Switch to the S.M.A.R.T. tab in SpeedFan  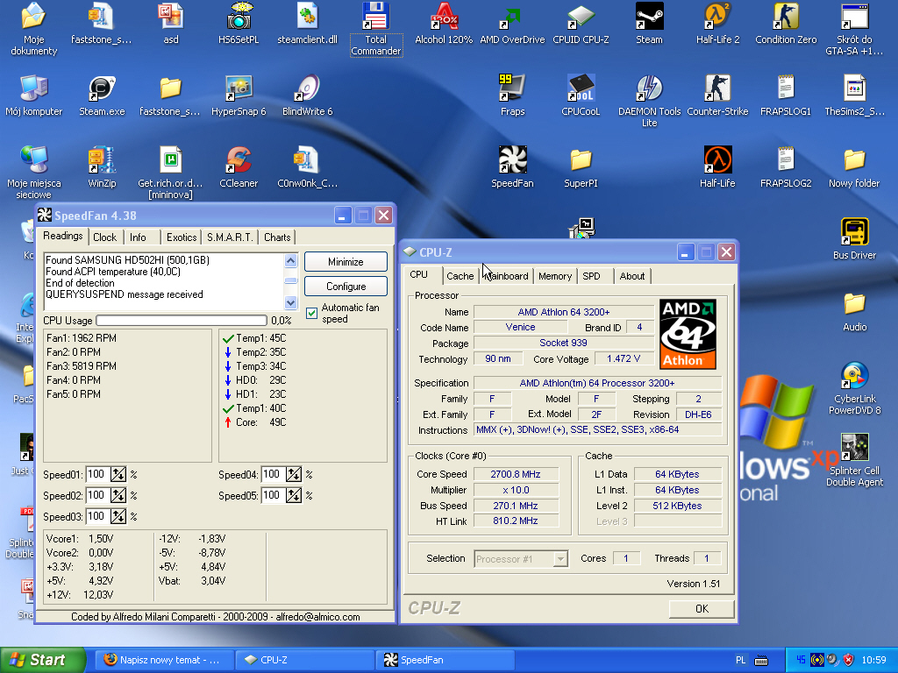(x=230, y=237)
